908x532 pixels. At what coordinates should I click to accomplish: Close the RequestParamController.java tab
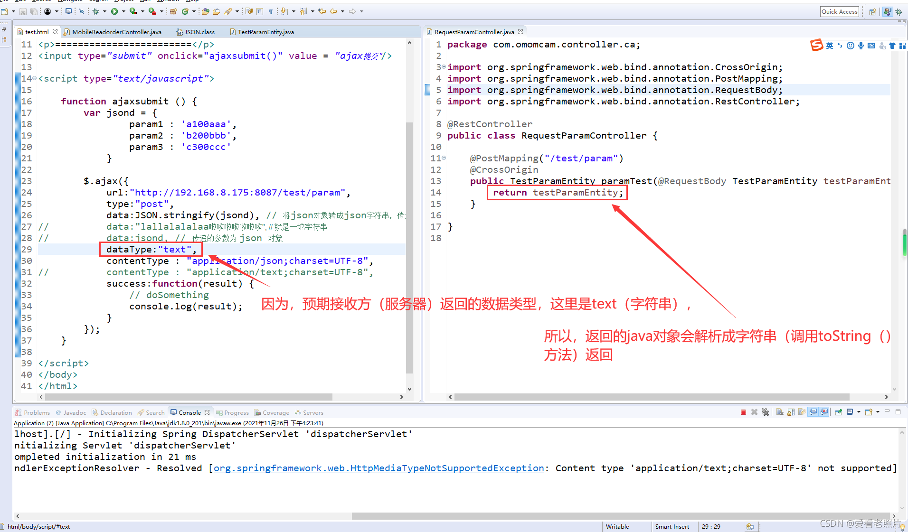coord(520,32)
